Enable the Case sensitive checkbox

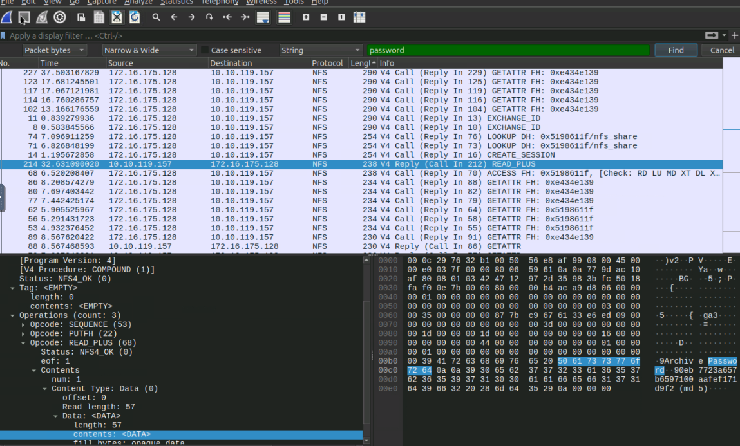pos(205,50)
